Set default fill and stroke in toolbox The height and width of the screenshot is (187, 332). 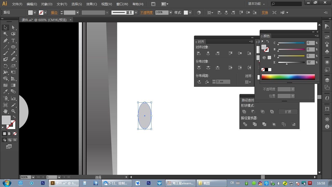click(3, 128)
